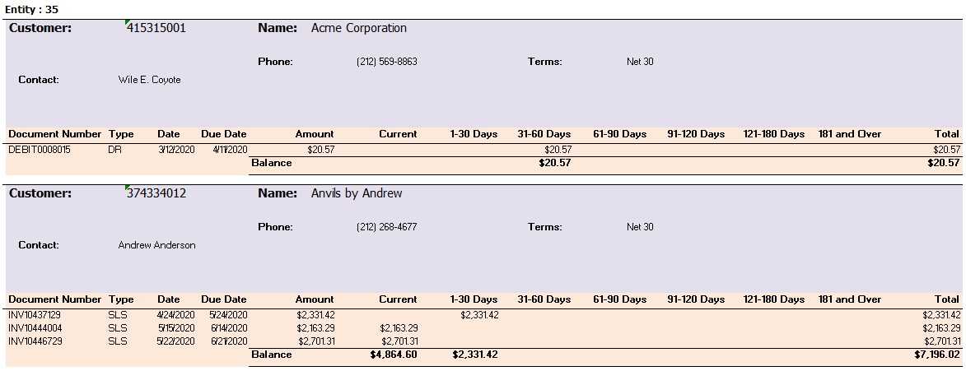Select invoice INV10444004
The image size is (966, 371).
point(35,328)
